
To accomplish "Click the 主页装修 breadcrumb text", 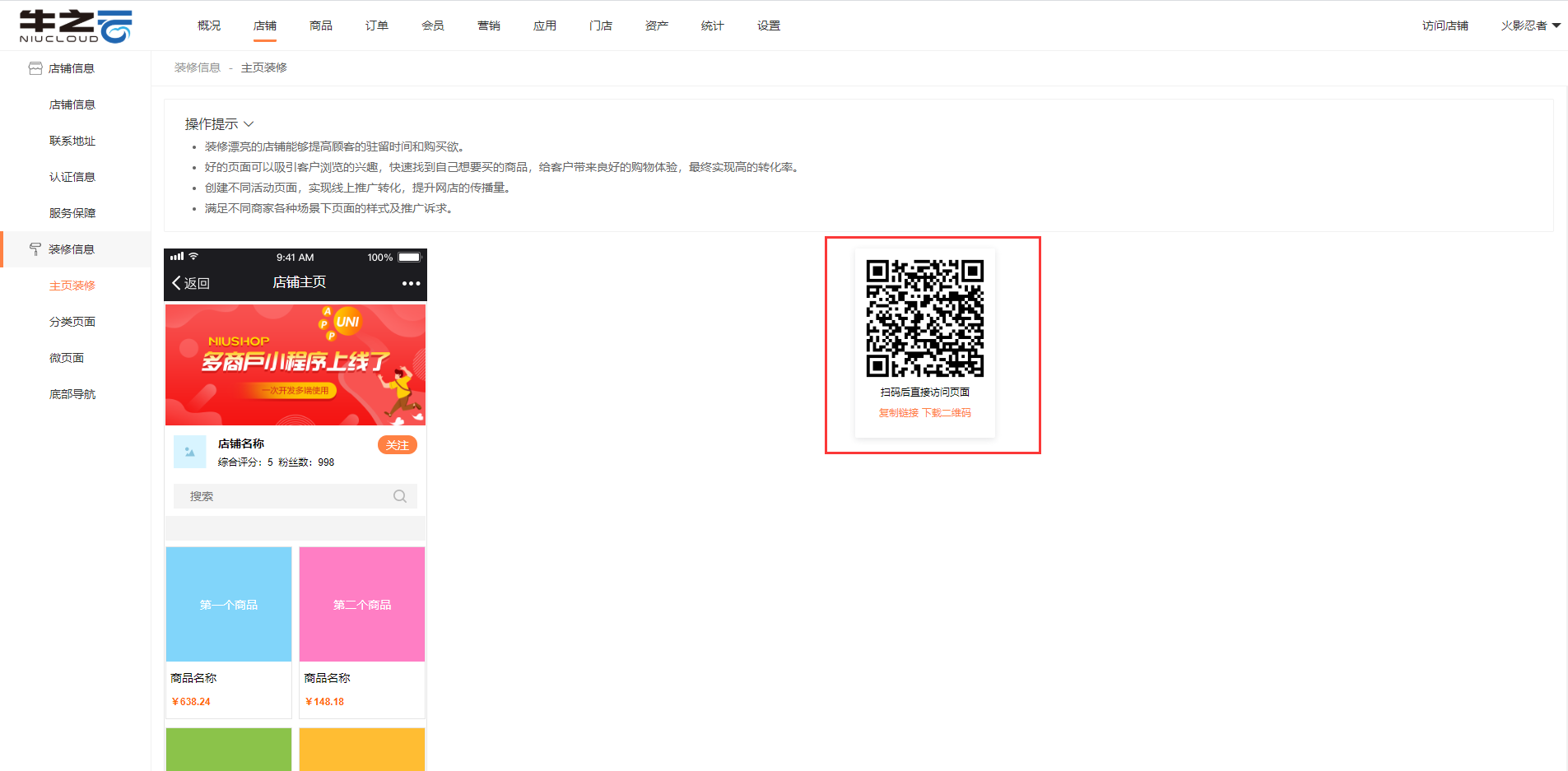I will [x=264, y=67].
